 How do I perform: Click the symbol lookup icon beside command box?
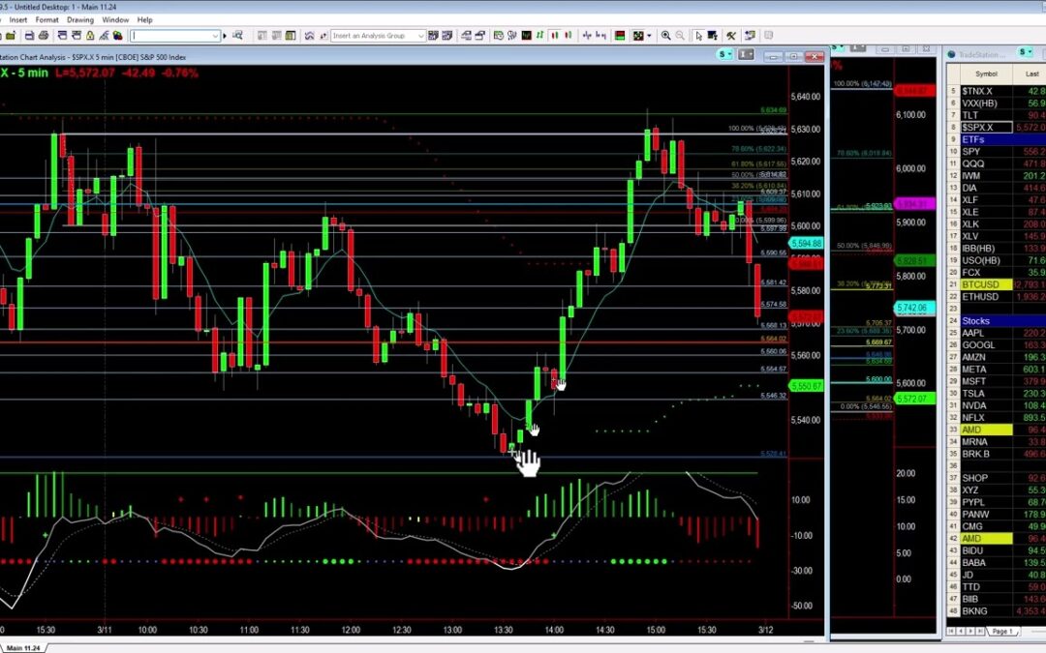tap(238, 36)
